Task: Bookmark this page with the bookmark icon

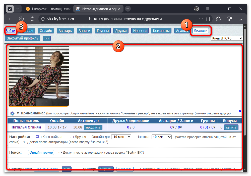Action: (208, 19)
